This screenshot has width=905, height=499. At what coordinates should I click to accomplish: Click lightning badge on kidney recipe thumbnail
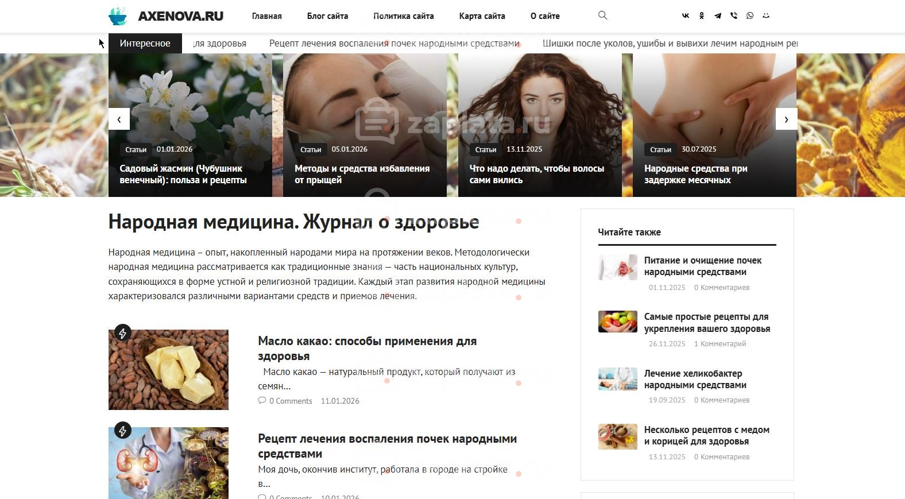(123, 431)
